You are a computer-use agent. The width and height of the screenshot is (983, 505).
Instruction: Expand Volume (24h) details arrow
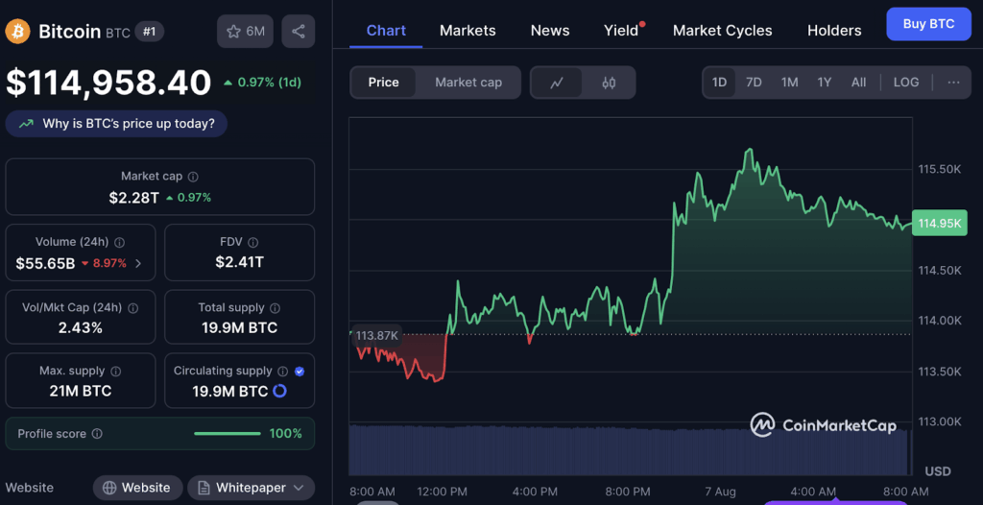(x=138, y=263)
